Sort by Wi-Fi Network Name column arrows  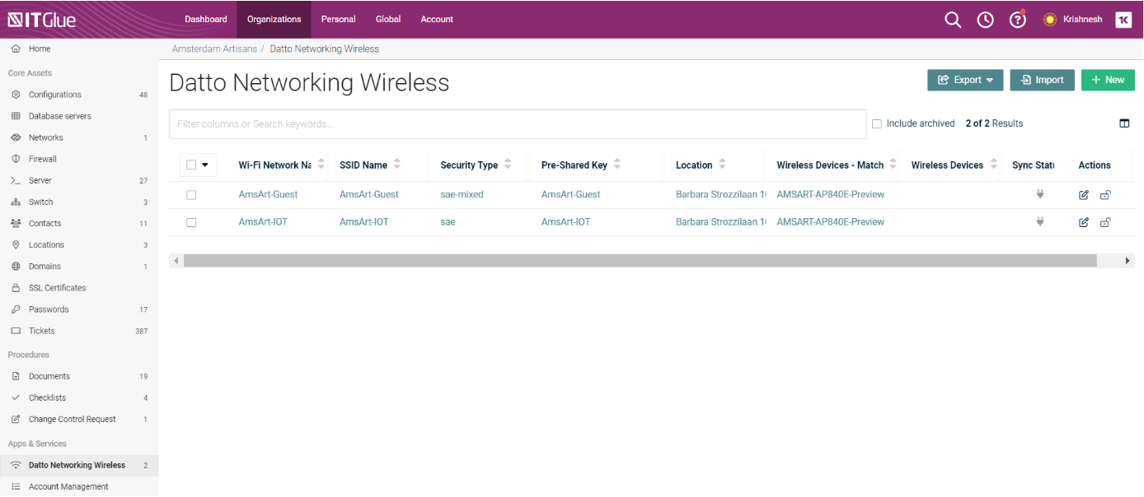point(321,165)
